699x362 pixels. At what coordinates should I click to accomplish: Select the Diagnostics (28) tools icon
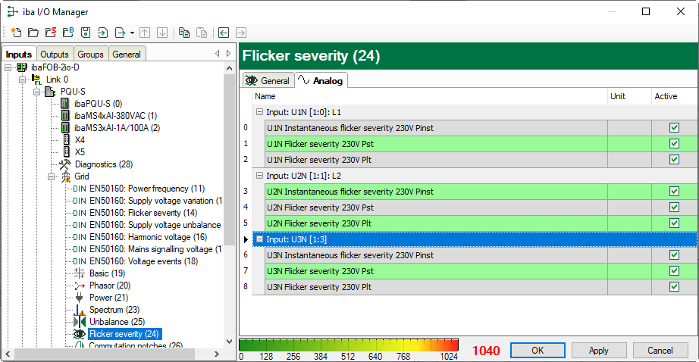click(x=65, y=164)
